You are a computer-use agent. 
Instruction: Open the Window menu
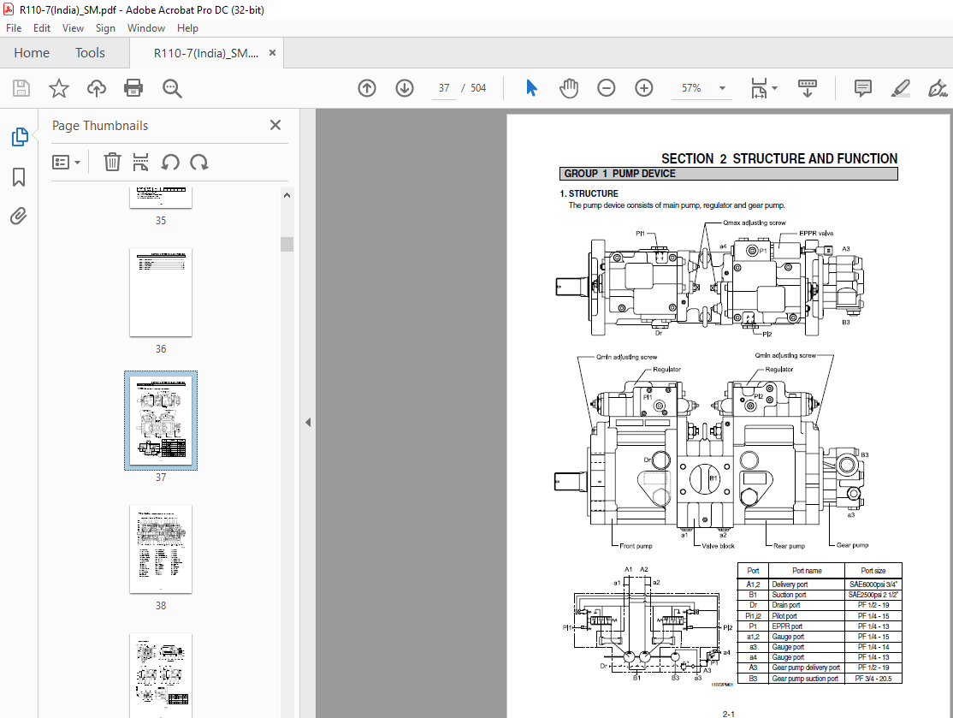point(146,28)
